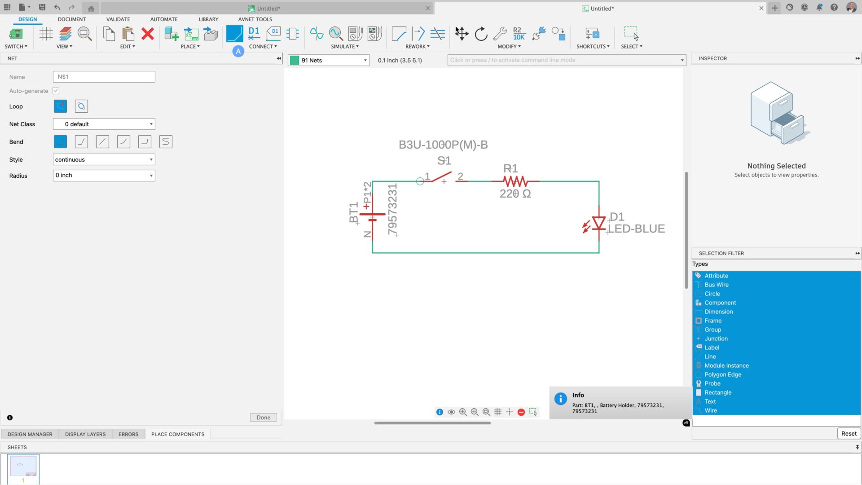Open the 91 Nets layer dropdown
The height and width of the screenshot is (485, 862).
pos(328,60)
